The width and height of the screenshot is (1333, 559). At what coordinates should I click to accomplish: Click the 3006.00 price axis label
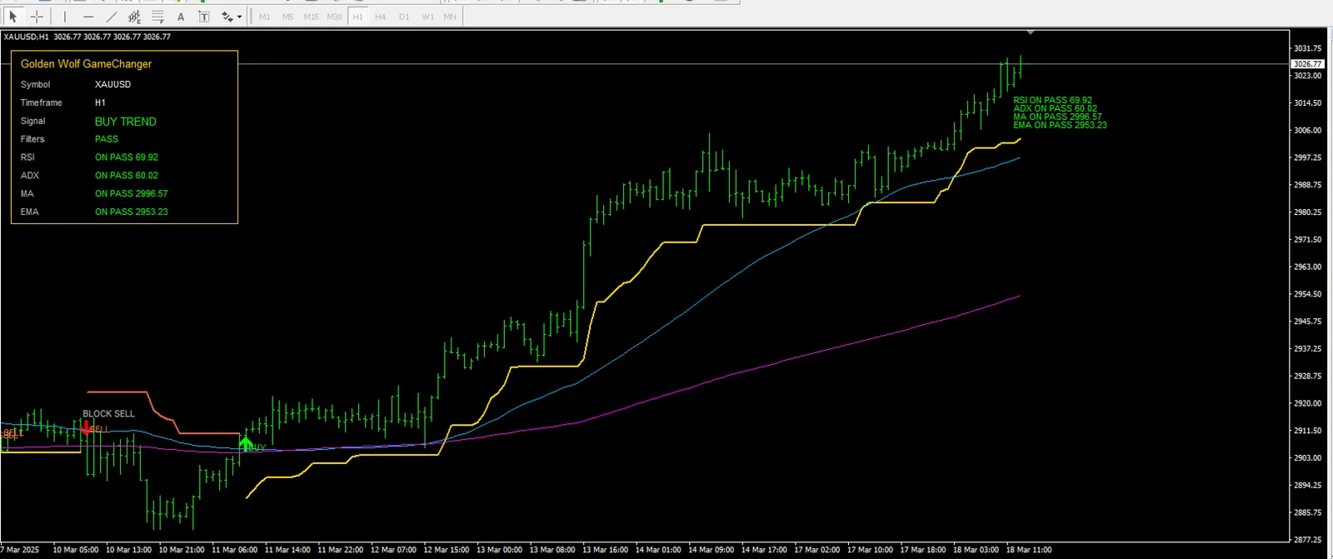1307,130
